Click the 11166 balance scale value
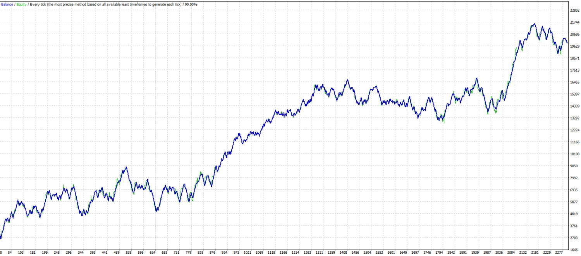 (x=574, y=142)
